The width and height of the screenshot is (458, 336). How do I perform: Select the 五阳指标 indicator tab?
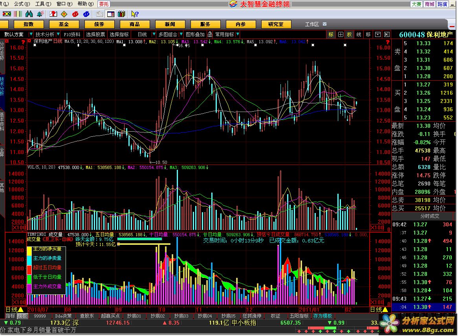(x=299, y=316)
